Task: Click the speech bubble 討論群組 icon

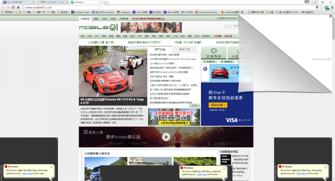Action: point(214,51)
